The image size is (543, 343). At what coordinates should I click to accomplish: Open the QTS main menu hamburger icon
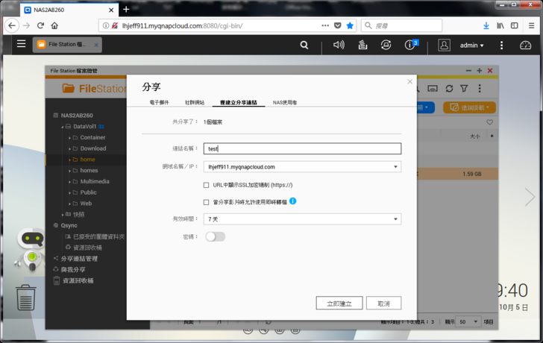coord(21,45)
